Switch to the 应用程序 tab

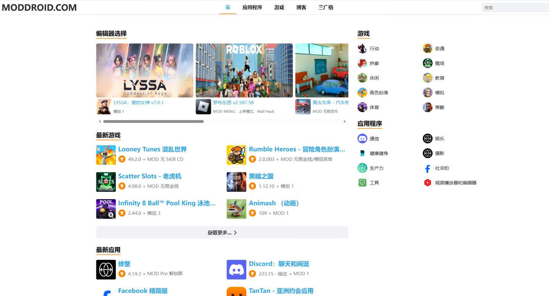tap(252, 7)
